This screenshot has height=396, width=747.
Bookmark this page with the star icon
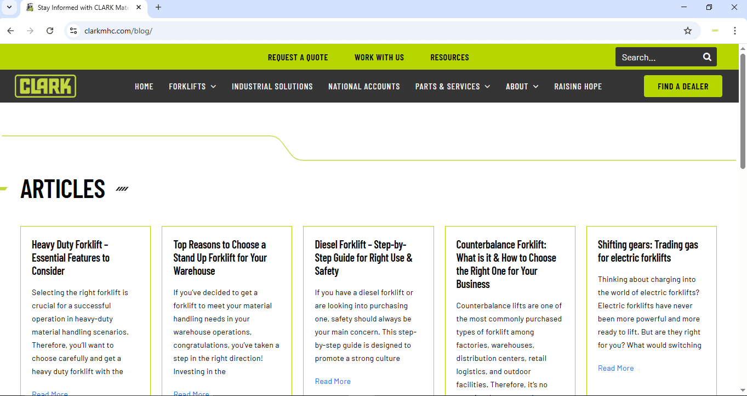point(688,31)
